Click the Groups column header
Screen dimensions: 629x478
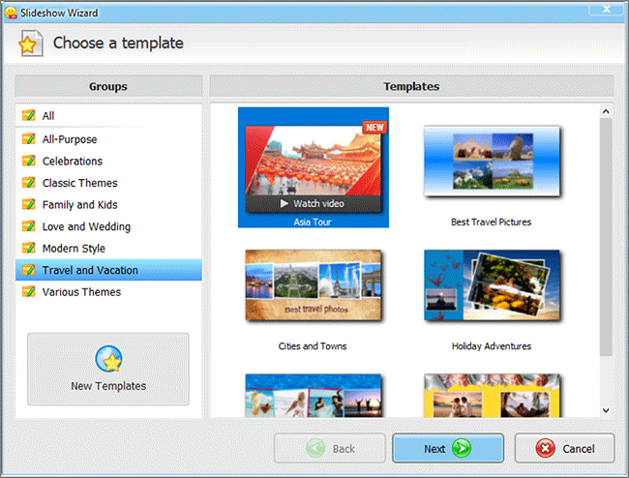pyautogui.click(x=108, y=86)
